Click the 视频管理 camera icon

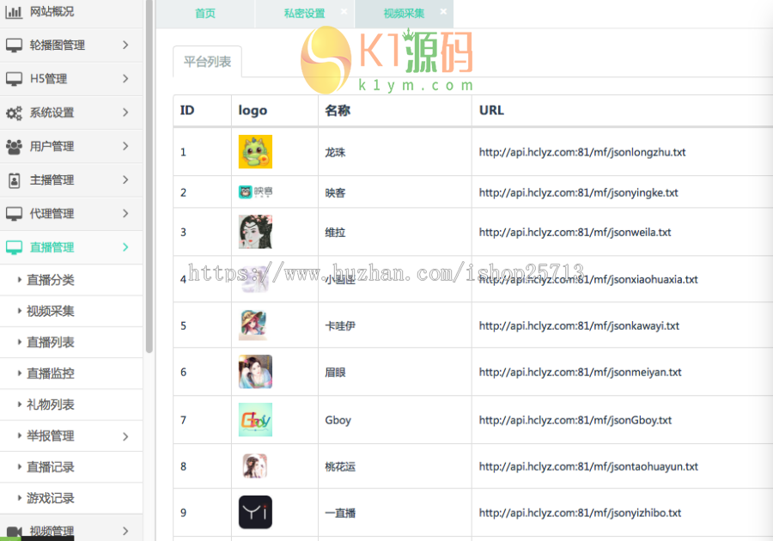(x=14, y=532)
